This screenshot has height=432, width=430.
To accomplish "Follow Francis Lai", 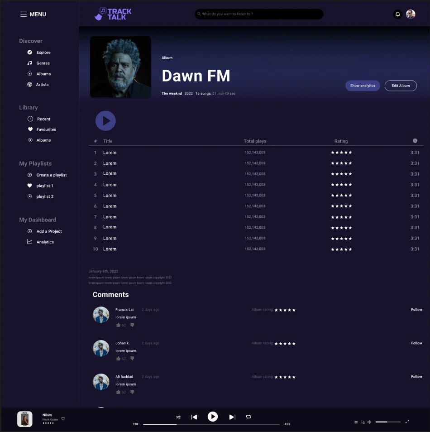I will point(416,310).
